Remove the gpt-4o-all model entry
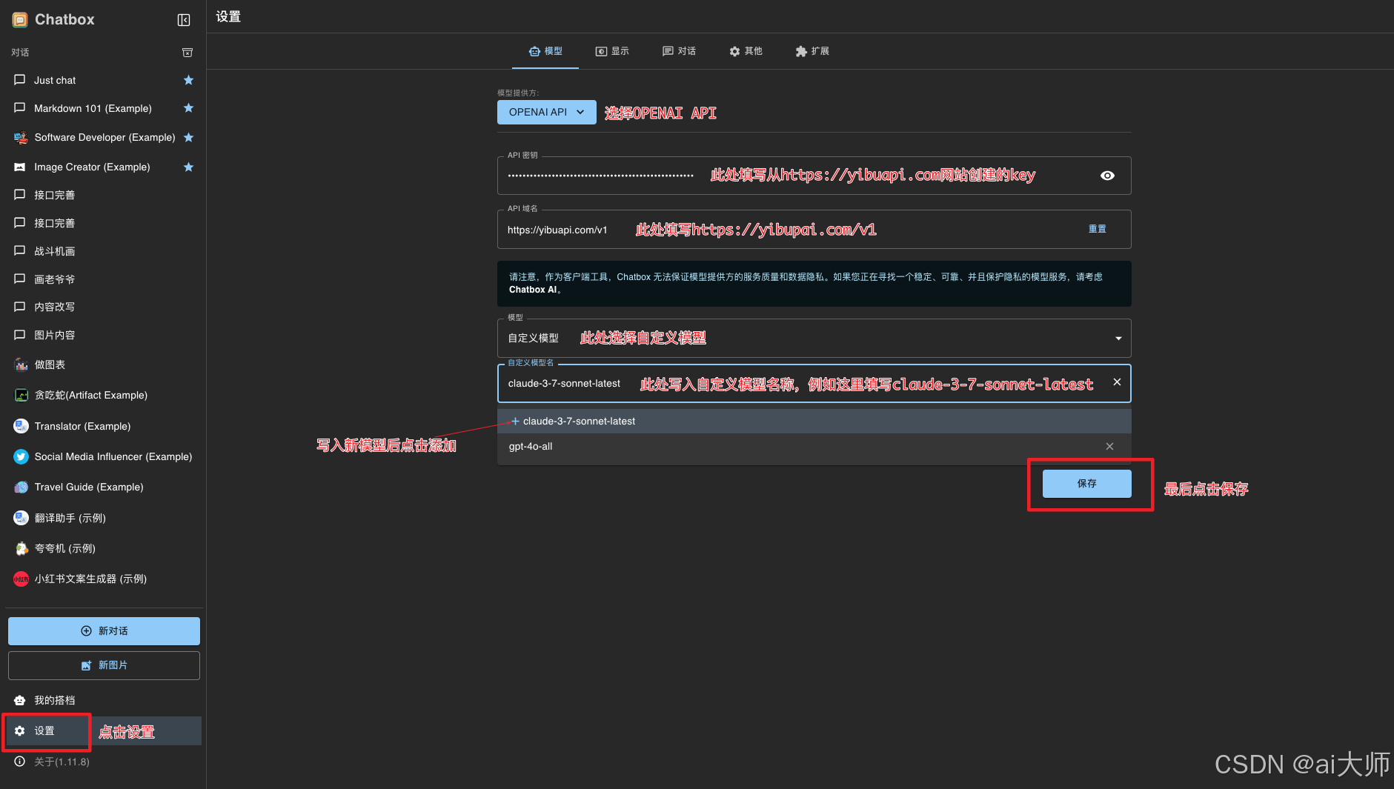This screenshot has height=789, width=1394. [x=1109, y=446]
